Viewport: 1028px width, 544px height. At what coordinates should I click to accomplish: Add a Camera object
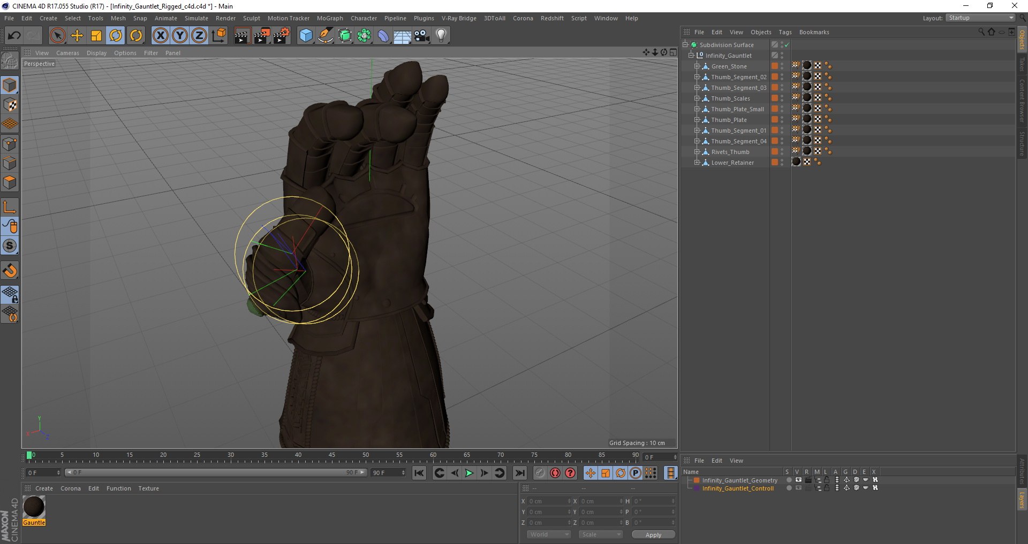(x=421, y=36)
